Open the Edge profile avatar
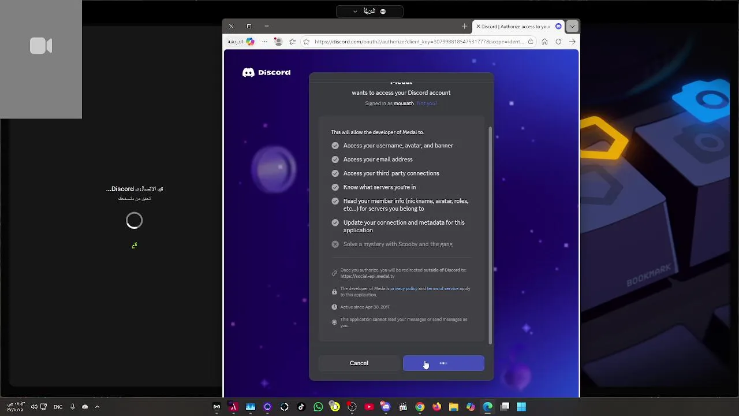This screenshot has height=416, width=739. click(x=278, y=42)
